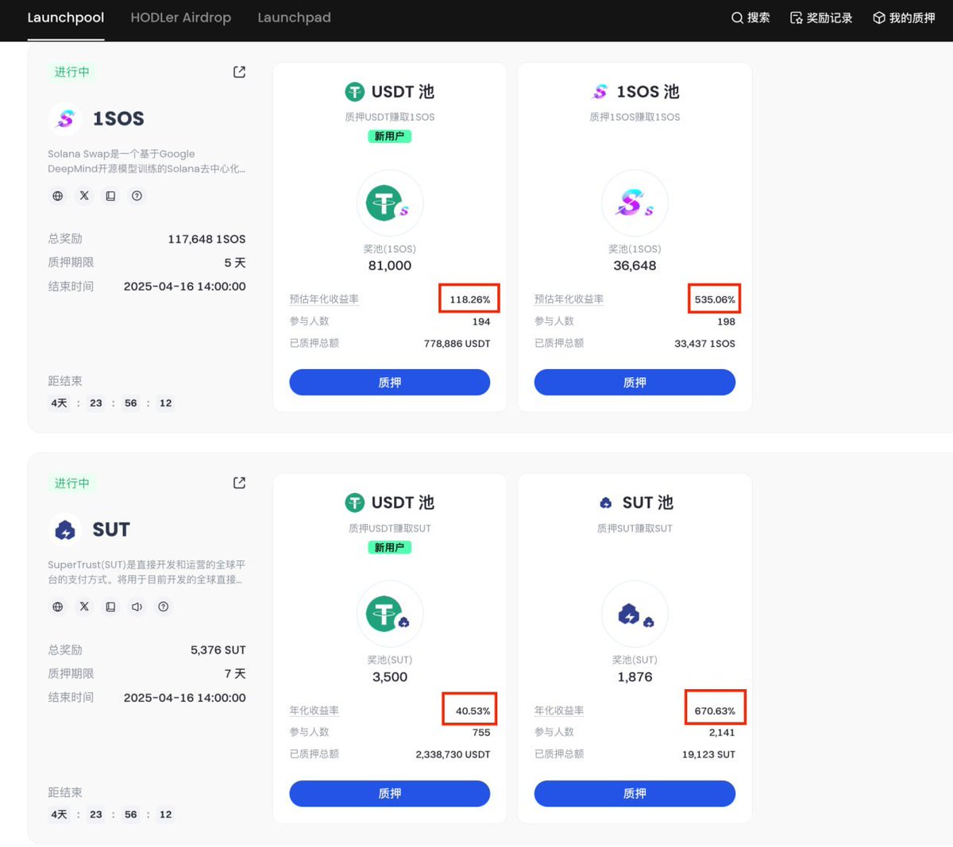Open 奖励记录 reward records
Viewport: 953px width, 847px height.
pos(821,17)
